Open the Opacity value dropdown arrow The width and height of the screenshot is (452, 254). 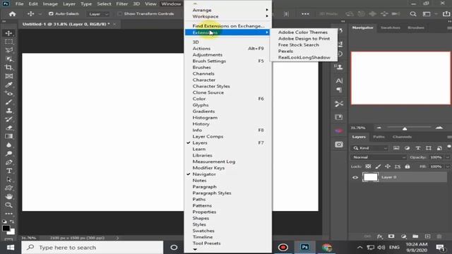pyautogui.click(x=447, y=157)
